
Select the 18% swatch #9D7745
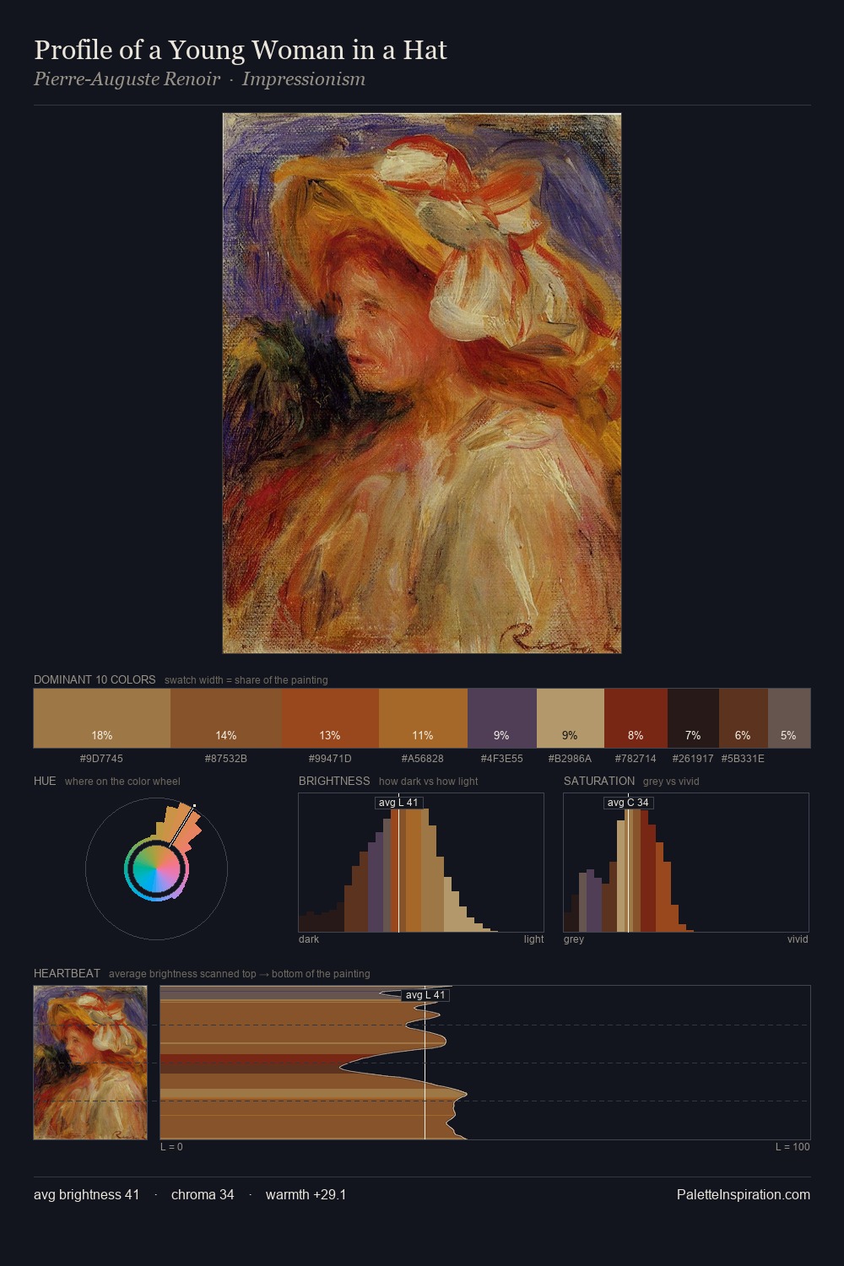[102, 718]
